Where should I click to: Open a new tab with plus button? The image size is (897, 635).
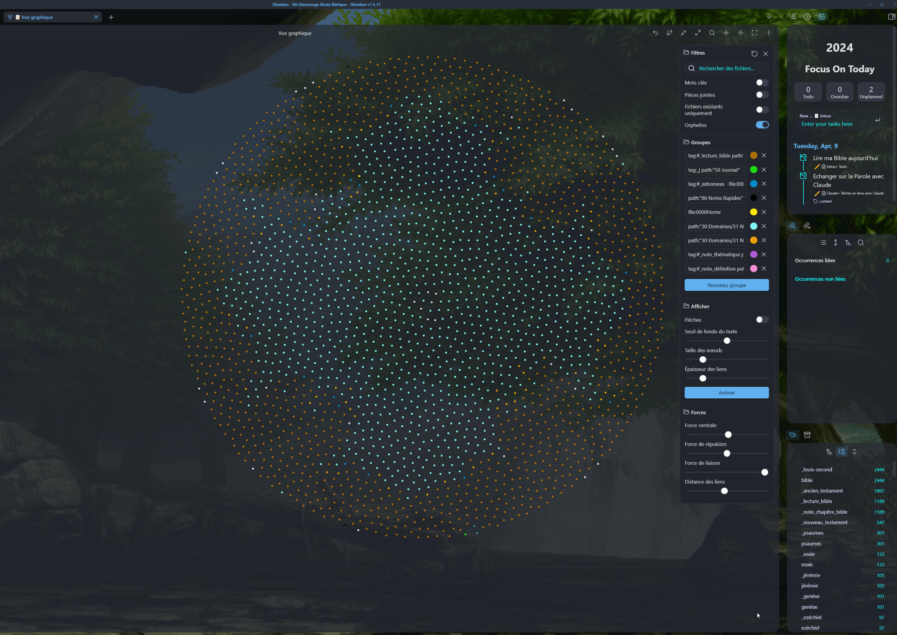pos(111,17)
